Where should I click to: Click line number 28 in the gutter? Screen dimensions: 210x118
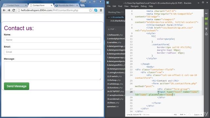coord(131,92)
